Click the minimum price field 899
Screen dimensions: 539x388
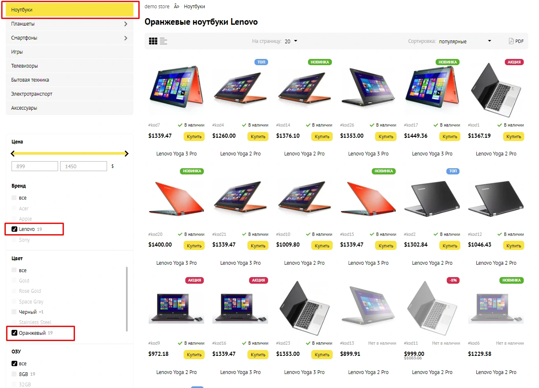(x=35, y=166)
